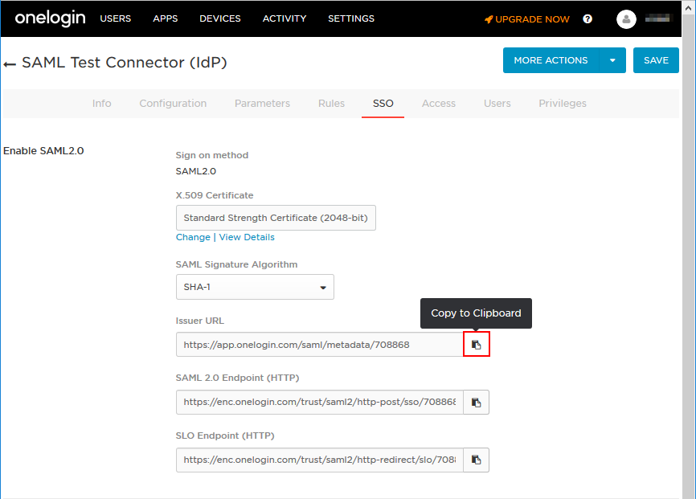Image resolution: width=696 pixels, height=499 pixels.
Task: Open the user profile avatar
Action: pyautogui.click(x=626, y=19)
